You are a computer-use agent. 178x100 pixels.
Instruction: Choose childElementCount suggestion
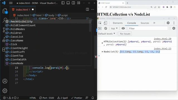(x=48, y=25)
